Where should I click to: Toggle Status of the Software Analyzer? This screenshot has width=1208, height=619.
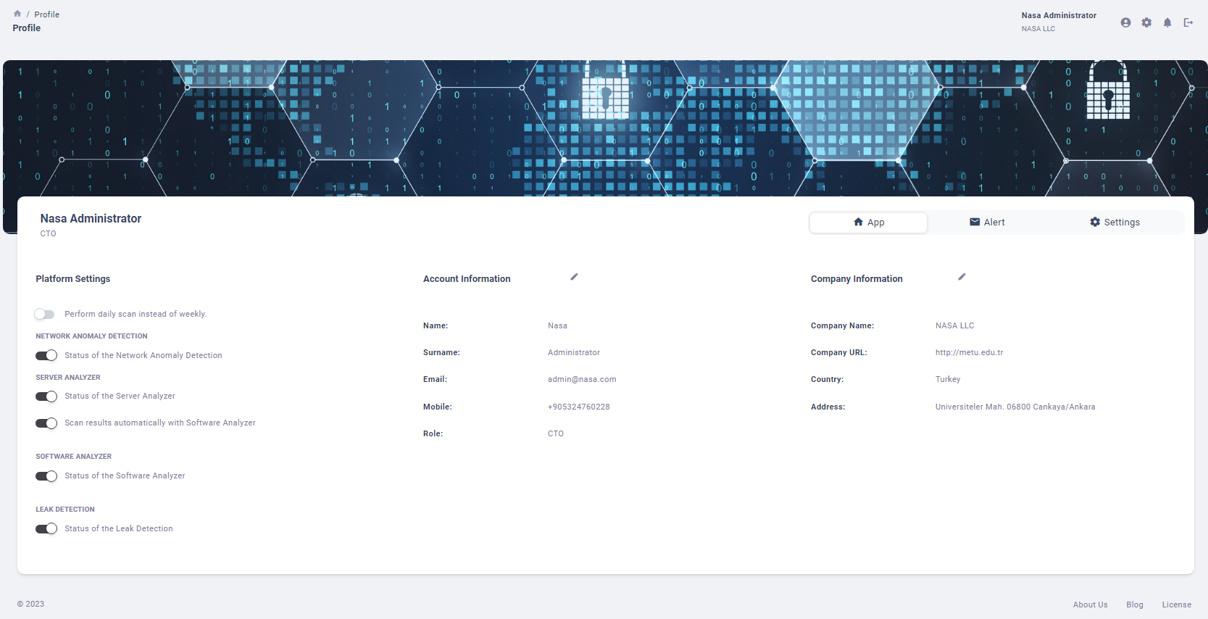46,476
